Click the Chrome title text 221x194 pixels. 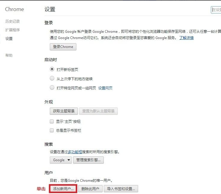(x=15, y=9)
